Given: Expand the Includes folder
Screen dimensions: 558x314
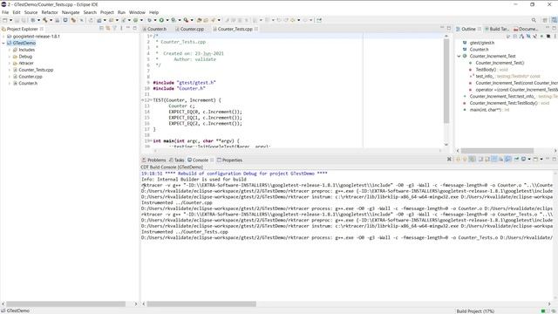Looking at the screenshot, I should click(10, 50).
